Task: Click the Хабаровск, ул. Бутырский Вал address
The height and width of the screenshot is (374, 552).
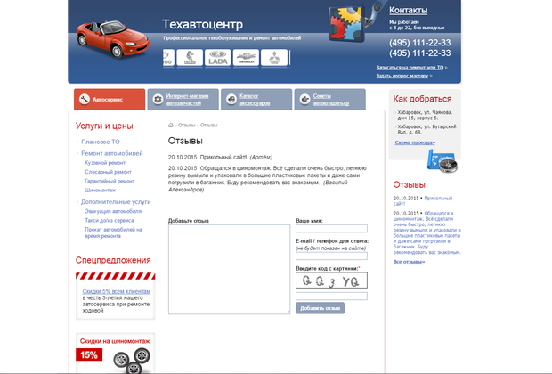Action: pyautogui.click(x=427, y=129)
